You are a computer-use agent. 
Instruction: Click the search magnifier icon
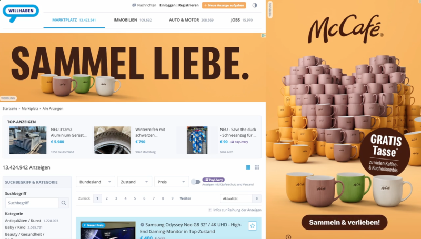[x=64, y=203]
